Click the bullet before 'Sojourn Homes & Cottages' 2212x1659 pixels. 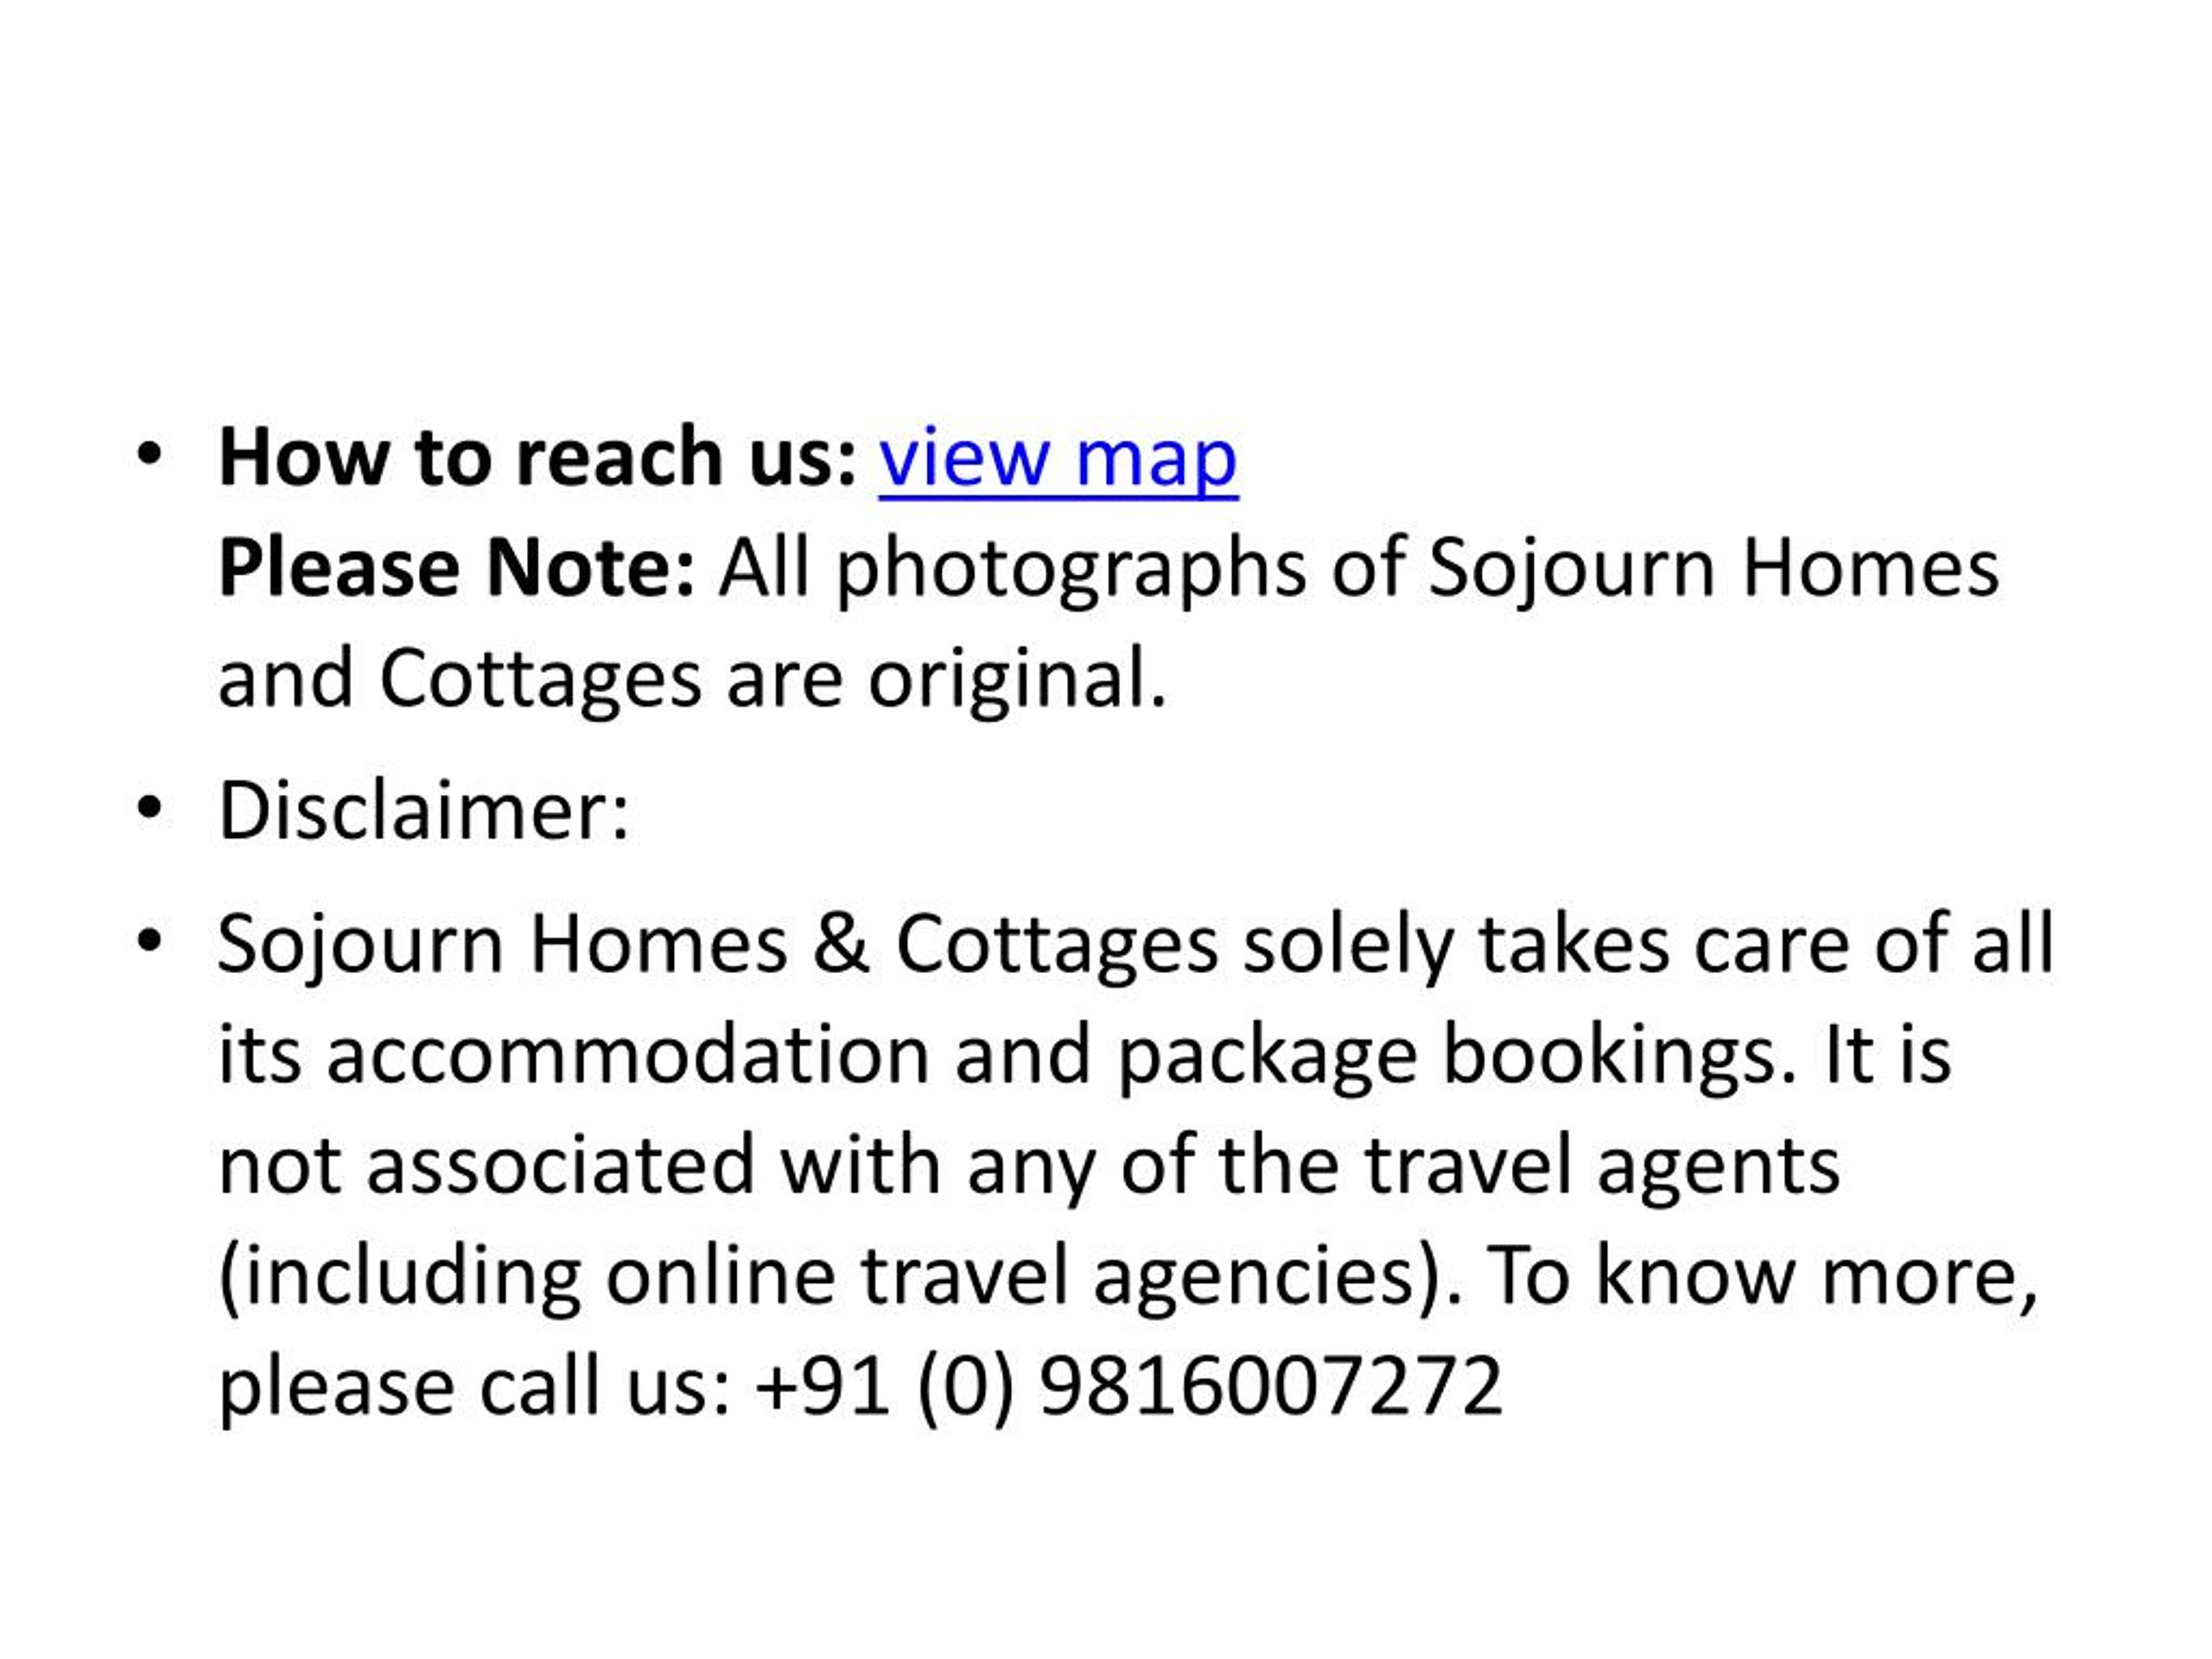point(149,941)
